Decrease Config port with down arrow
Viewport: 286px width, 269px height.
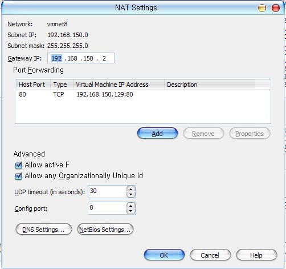[x=130, y=211]
